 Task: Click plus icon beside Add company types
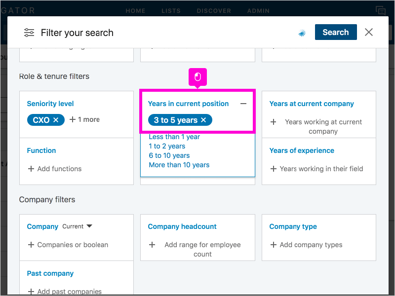click(x=274, y=245)
